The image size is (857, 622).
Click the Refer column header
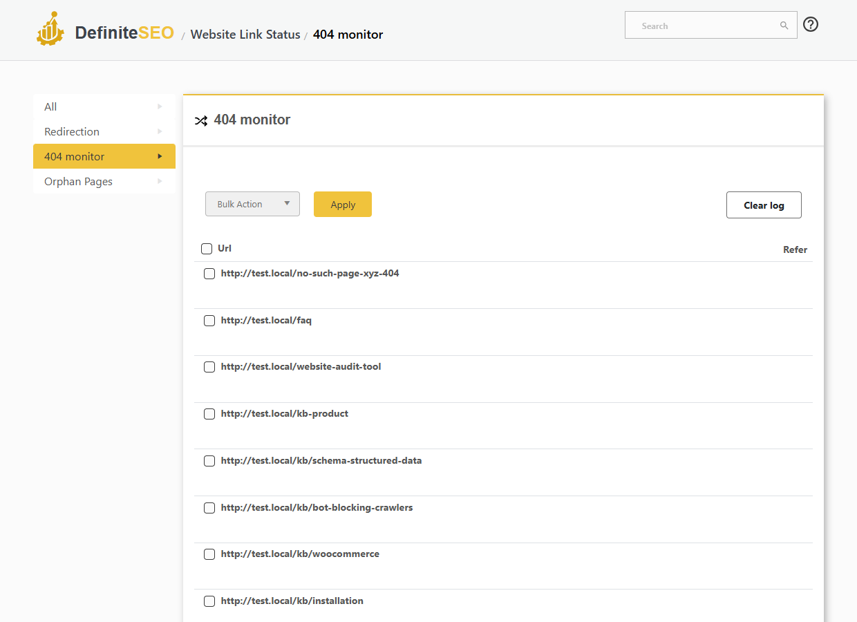click(795, 249)
